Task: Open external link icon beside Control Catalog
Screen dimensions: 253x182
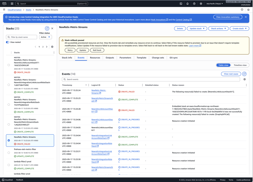Action: coord(191,20)
